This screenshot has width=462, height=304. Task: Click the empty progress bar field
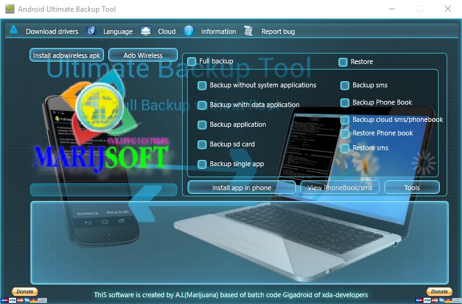pyautogui.click(x=104, y=190)
